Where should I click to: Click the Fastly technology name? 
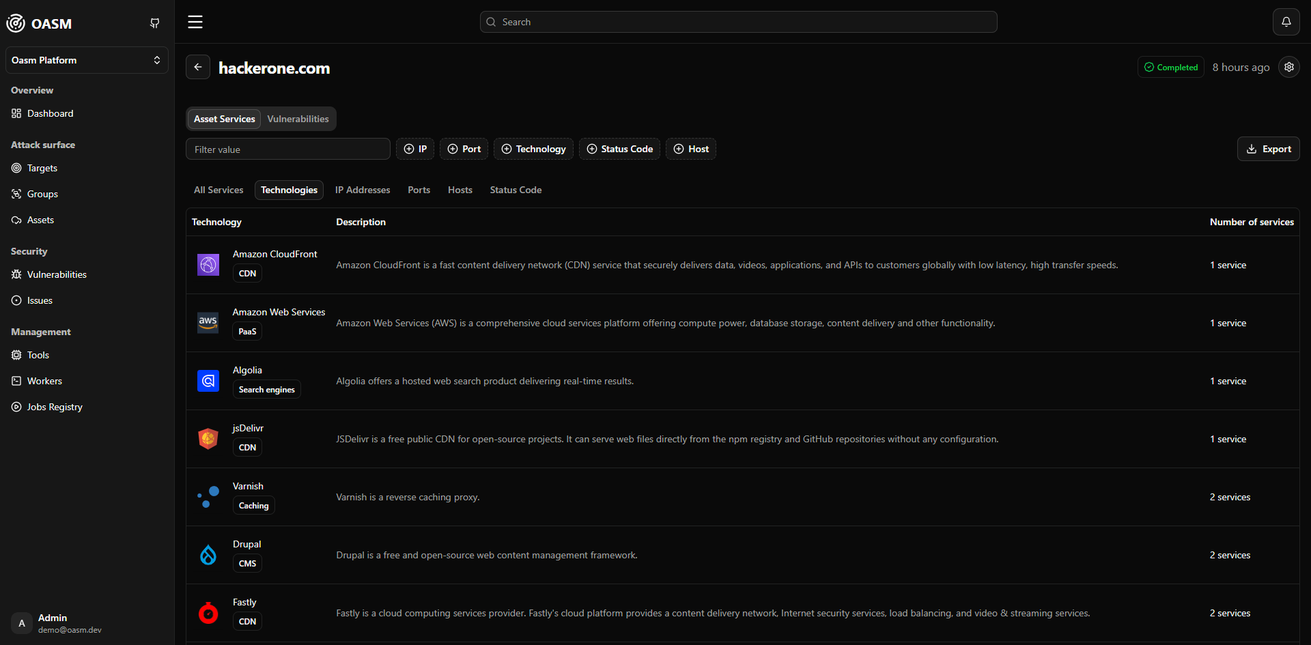click(244, 602)
